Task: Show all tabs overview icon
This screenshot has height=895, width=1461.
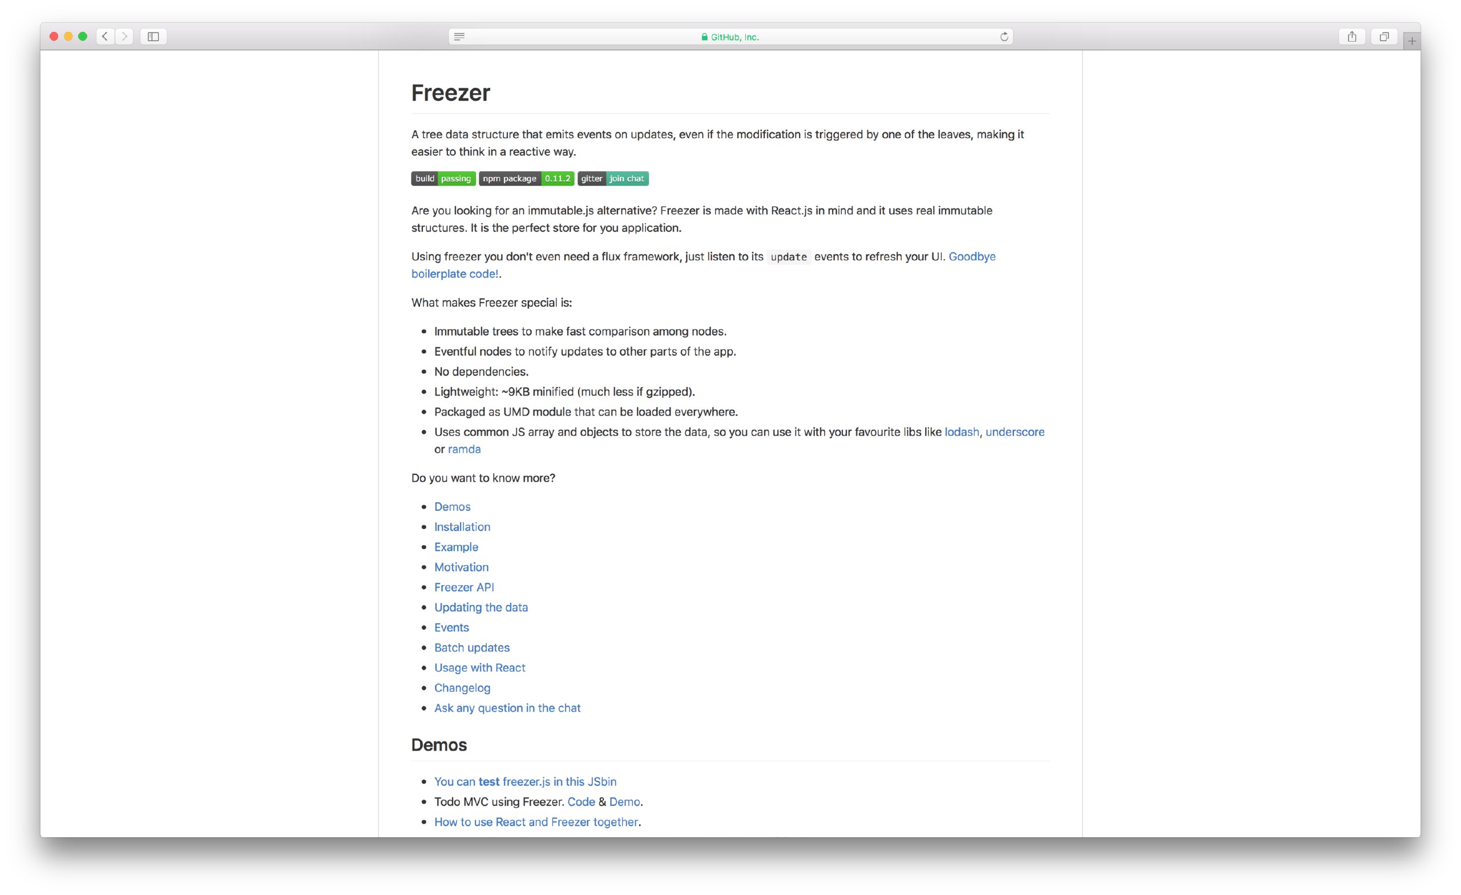Action: [1384, 36]
